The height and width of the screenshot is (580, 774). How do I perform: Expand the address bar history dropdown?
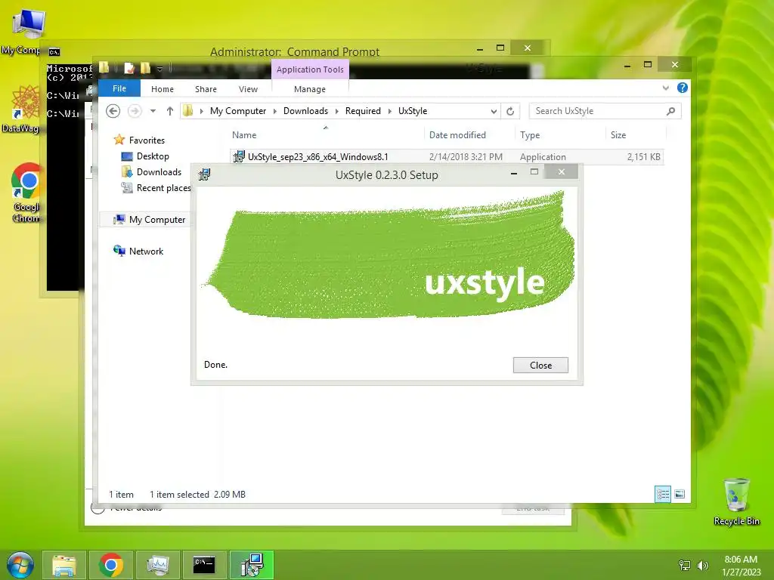(x=494, y=112)
